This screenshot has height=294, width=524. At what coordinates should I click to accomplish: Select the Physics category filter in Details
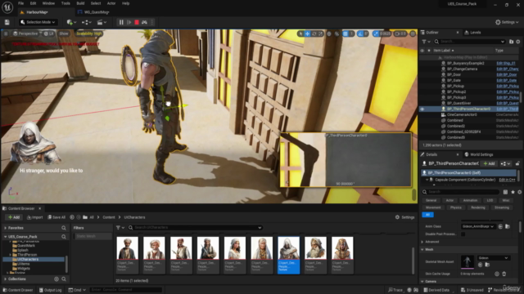point(456,207)
